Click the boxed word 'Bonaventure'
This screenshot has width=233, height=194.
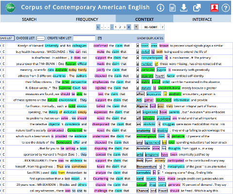click(x=147, y=166)
